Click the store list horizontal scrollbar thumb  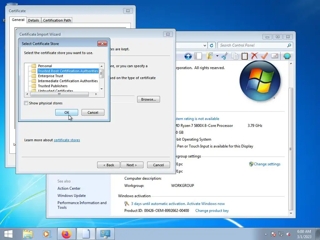pyautogui.click(x=59, y=94)
